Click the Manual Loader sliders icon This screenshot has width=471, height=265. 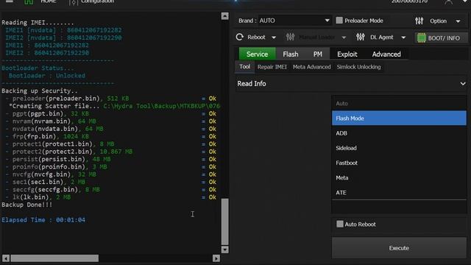click(x=290, y=37)
